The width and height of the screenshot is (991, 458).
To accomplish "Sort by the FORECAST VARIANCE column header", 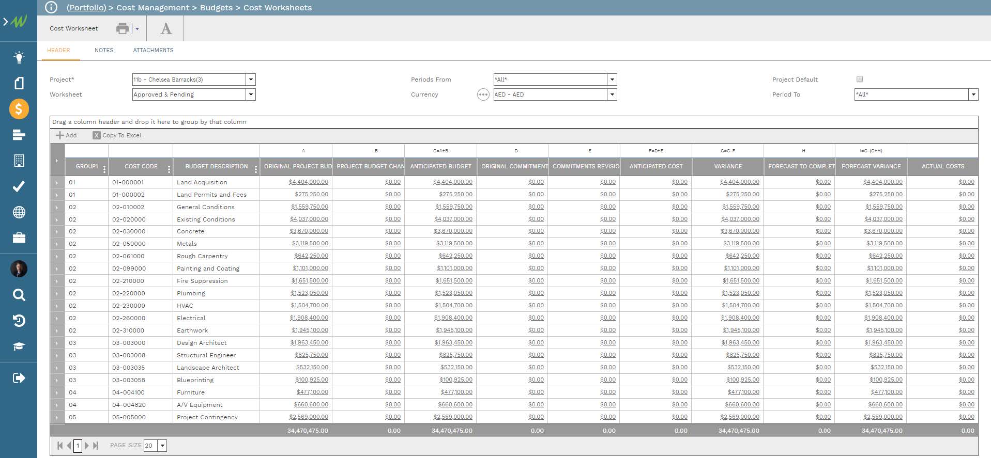I will [871, 166].
